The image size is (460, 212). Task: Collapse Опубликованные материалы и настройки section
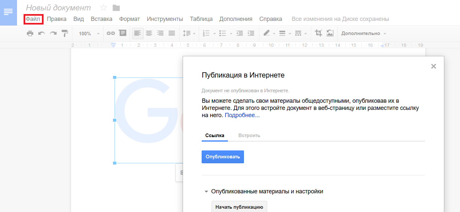click(206, 192)
